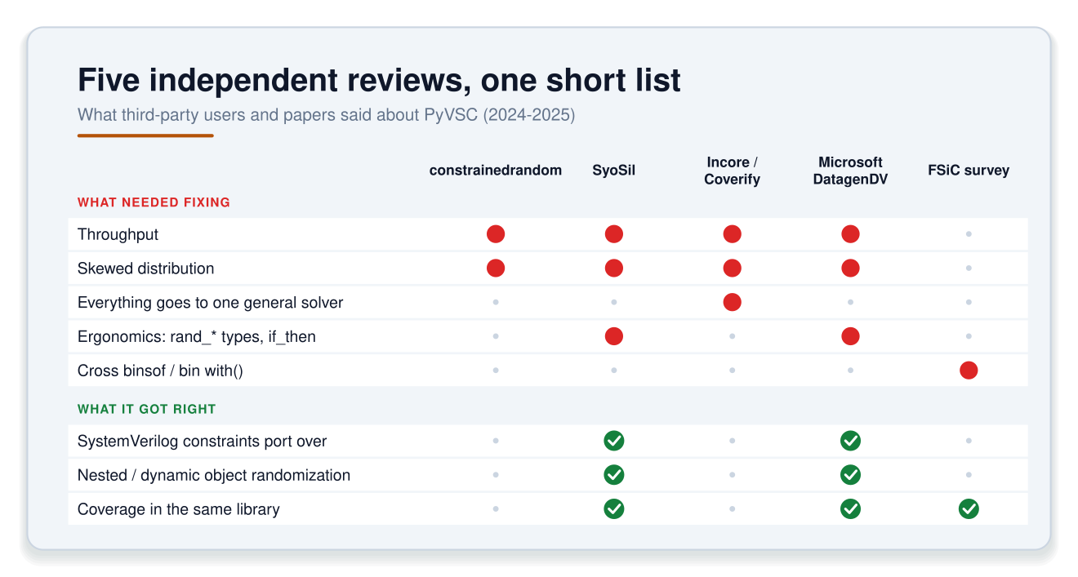Click red dot for general solver under Incore / Coverify

coord(733,302)
